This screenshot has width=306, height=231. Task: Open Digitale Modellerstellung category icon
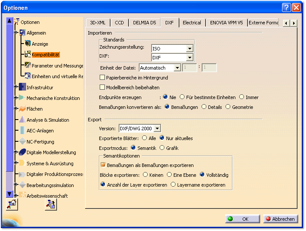[22, 152]
